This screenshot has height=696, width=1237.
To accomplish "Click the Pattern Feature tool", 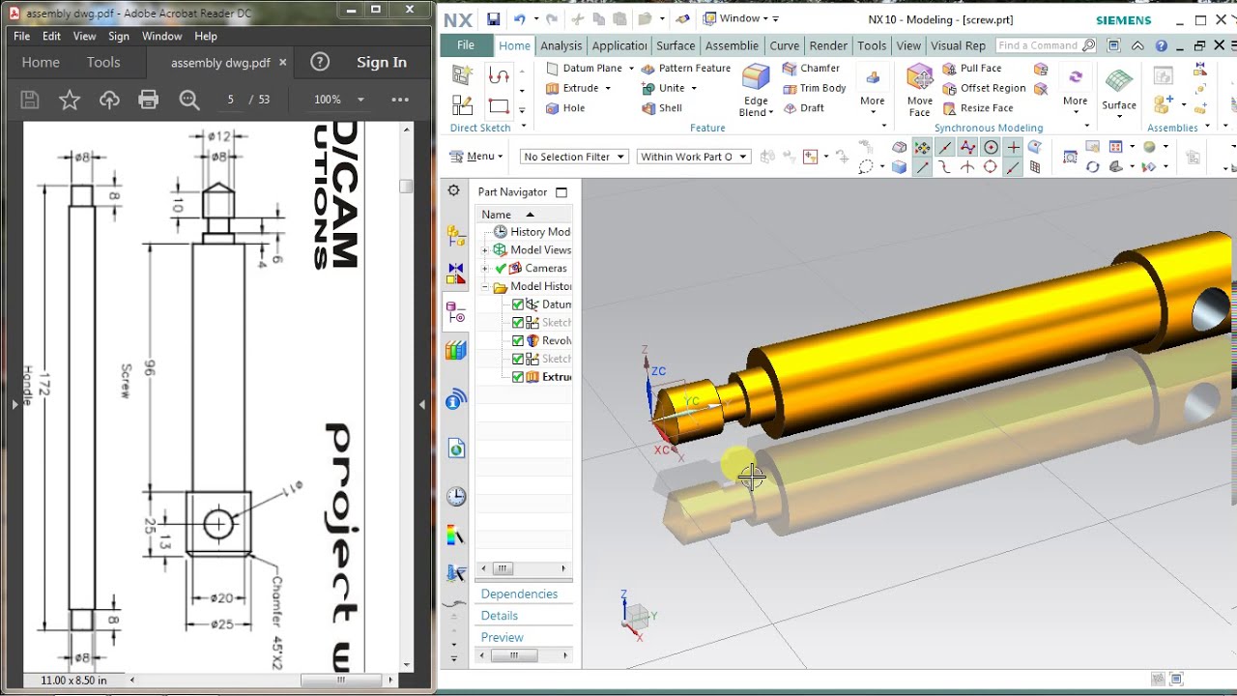I will click(x=686, y=69).
